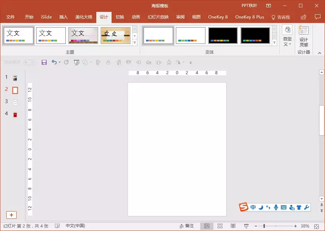Click the 38% zoom level
Viewport: 325px width, 231px height.
[305, 226]
